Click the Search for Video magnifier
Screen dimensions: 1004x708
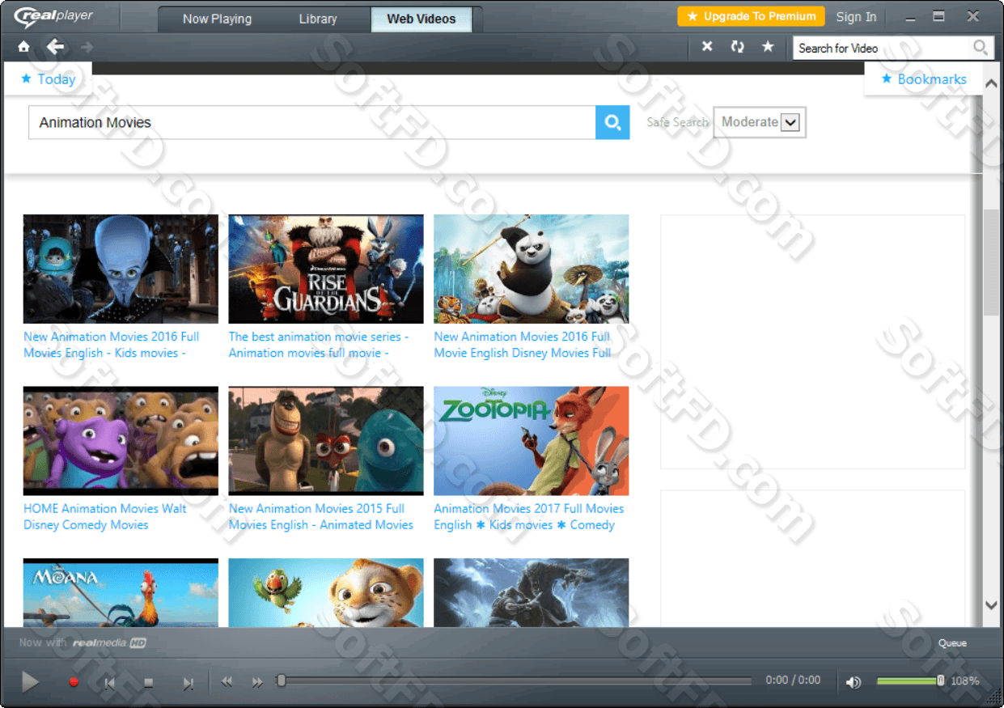[981, 48]
